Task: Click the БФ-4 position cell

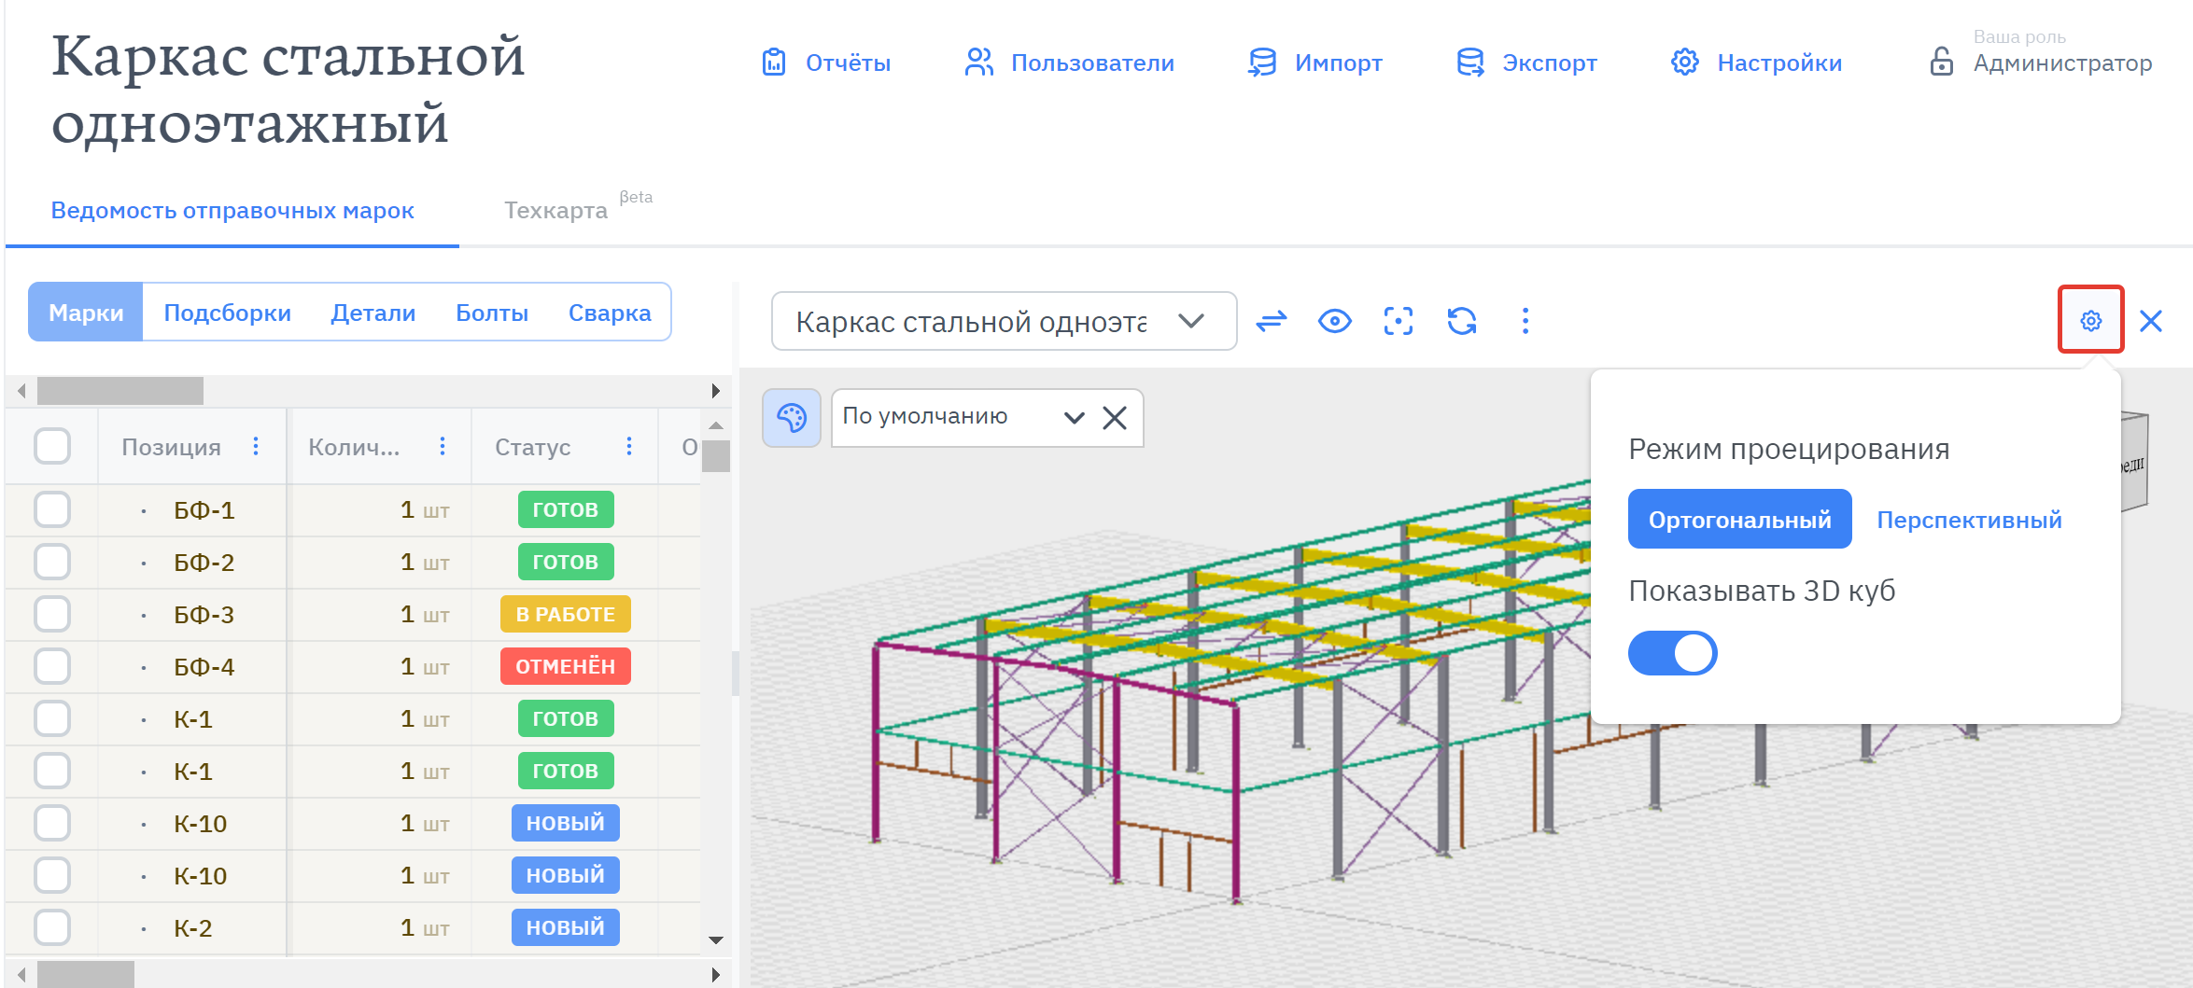Action: tap(204, 667)
